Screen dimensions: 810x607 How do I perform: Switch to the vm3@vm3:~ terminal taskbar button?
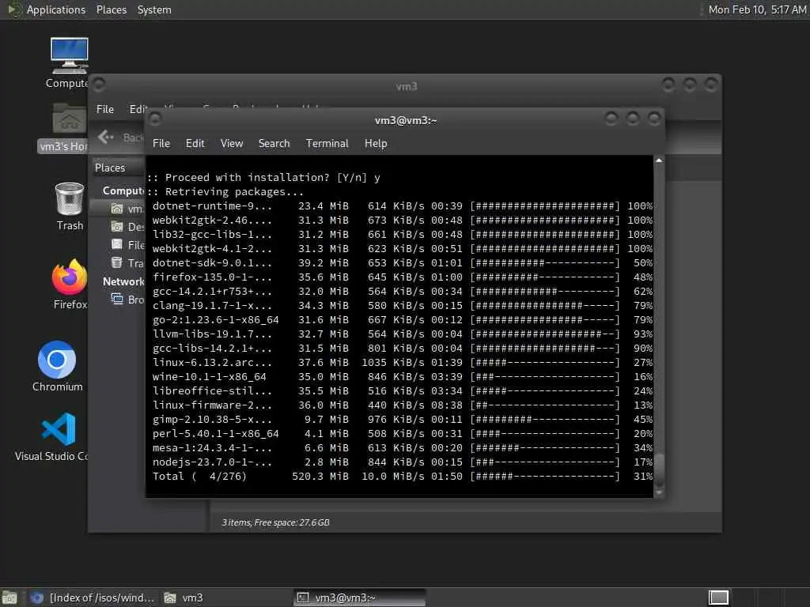(360, 598)
